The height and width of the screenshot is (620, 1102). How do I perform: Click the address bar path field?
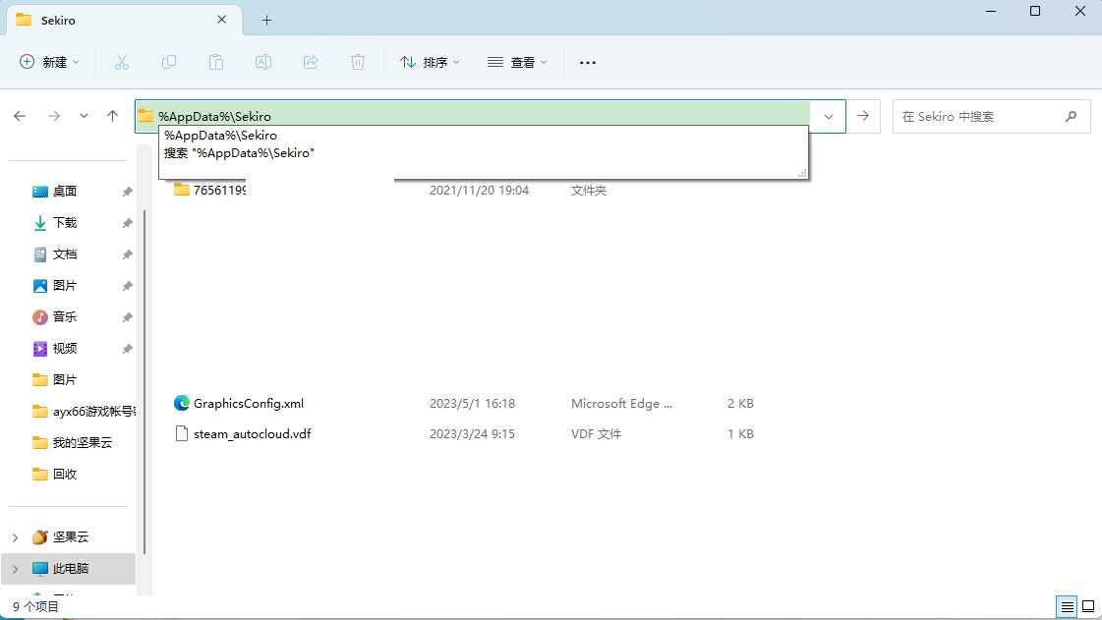pos(472,116)
